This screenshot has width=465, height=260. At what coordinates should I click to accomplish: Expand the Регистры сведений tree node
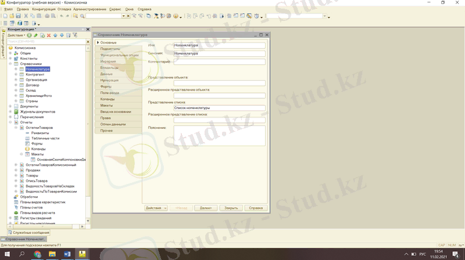(10, 218)
